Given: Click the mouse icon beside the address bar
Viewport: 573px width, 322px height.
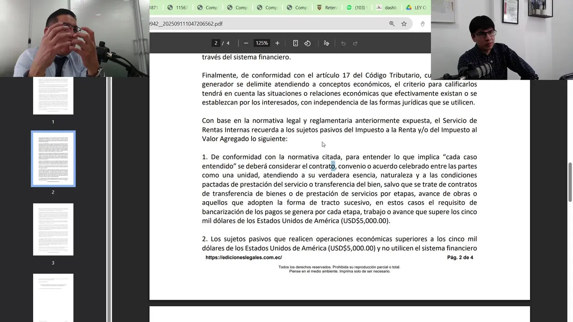Looking at the screenshot, I should pos(422,24).
